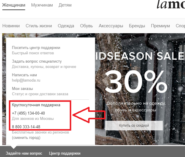The image size is (185, 157).
Task: Click the help@lamoda.ru email link
Action: [26, 80]
